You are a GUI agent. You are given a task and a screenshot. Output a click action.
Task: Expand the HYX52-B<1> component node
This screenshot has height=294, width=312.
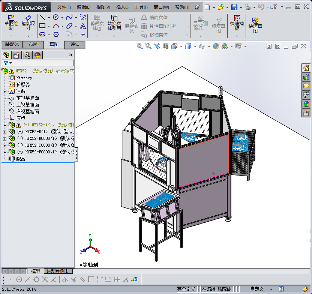(4, 132)
